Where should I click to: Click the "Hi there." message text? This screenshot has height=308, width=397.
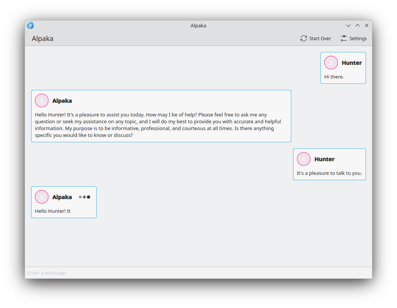click(334, 77)
